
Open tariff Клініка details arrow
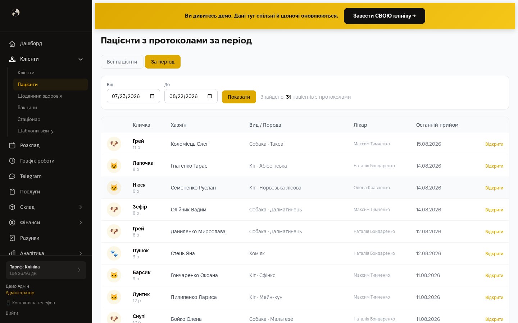pyautogui.click(x=79, y=270)
